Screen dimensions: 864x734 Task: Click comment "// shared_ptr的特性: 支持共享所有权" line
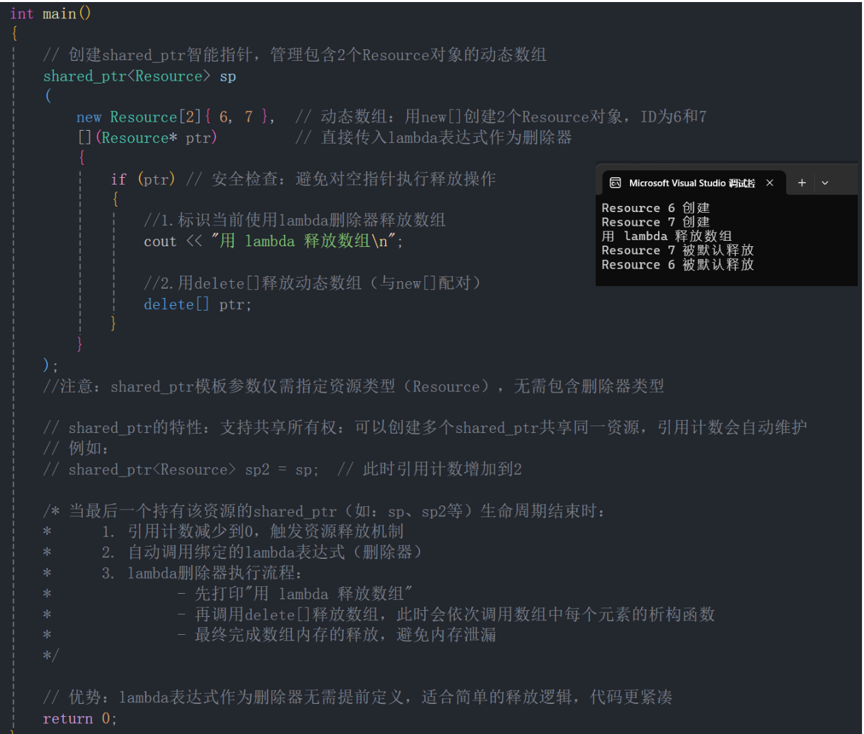pos(425,428)
